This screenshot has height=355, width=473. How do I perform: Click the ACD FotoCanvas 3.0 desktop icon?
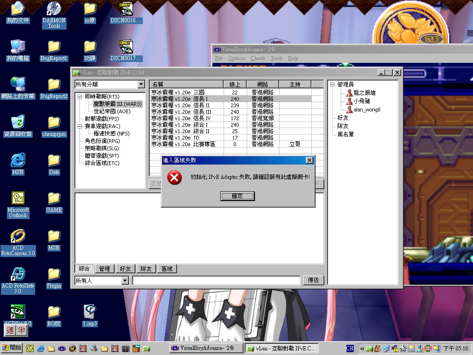tap(18, 243)
